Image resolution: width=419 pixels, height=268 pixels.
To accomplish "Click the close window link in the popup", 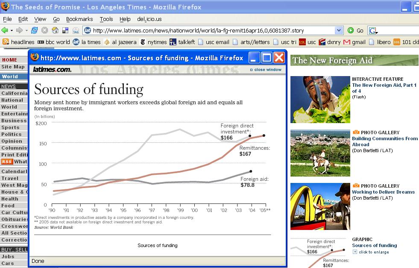I will [266, 70].
